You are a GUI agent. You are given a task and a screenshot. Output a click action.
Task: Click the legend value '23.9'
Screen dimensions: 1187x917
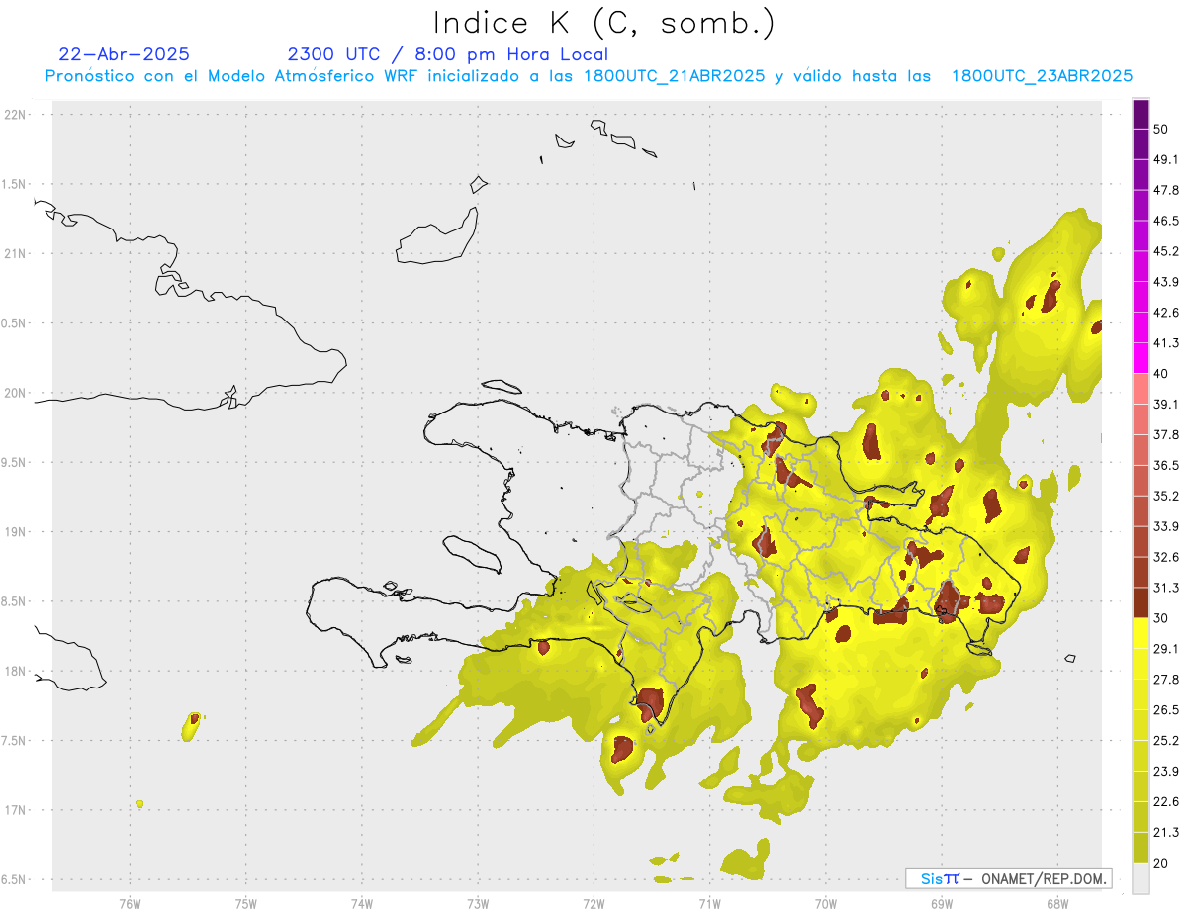tap(1166, 771)
